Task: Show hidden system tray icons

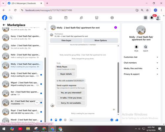Action: point(136,129)
